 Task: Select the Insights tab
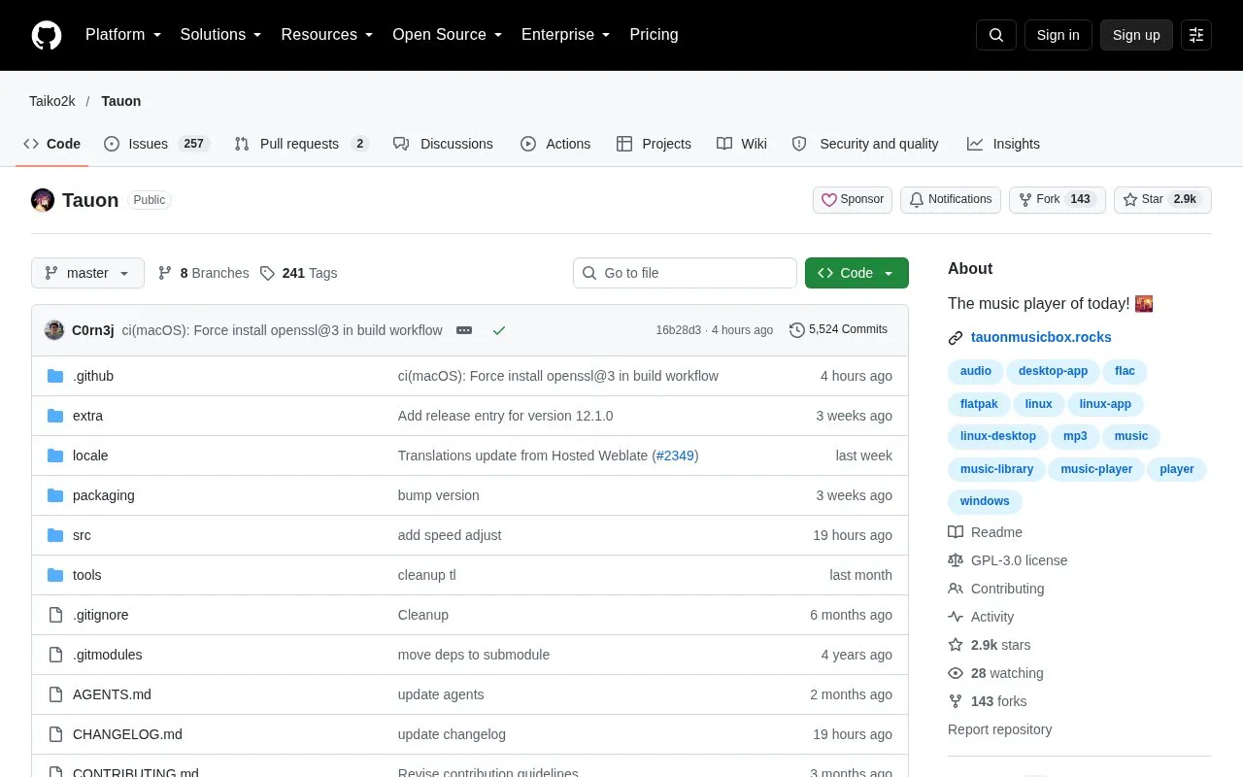(1003, 144)
